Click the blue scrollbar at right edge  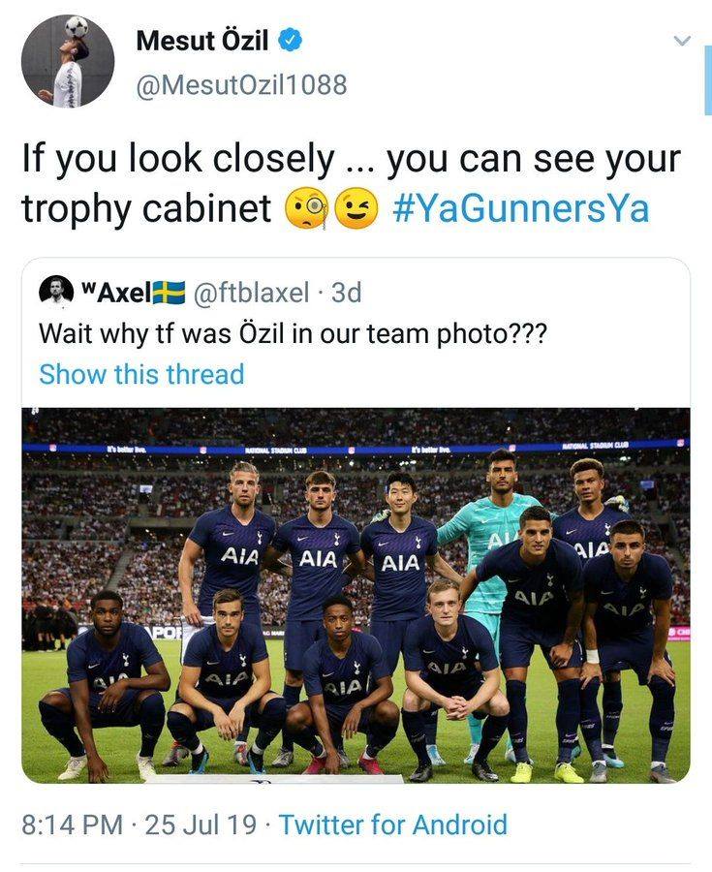click(708, 84)
